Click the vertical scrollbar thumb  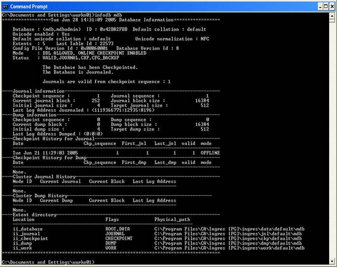pos(332,21)
